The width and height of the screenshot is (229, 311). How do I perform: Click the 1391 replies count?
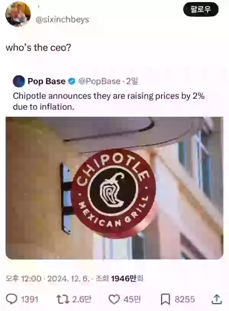click(x=29, y=299)
